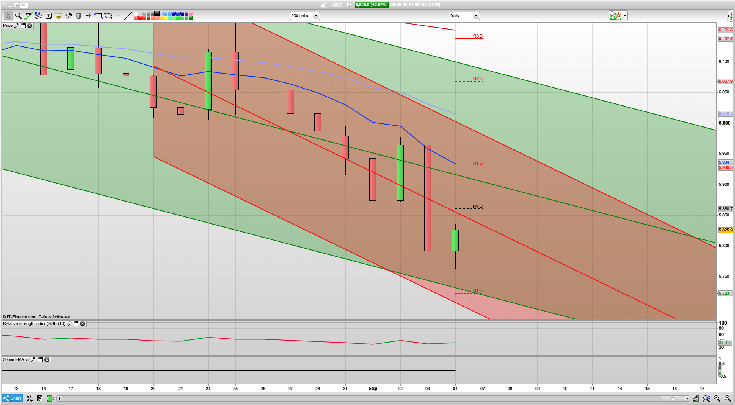Click the Sep date axis label
The image size is (735, 405).
pyautogui.click(x=373, y=389)
